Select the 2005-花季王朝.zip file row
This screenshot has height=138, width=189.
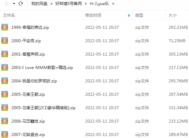tap(94, 94)
